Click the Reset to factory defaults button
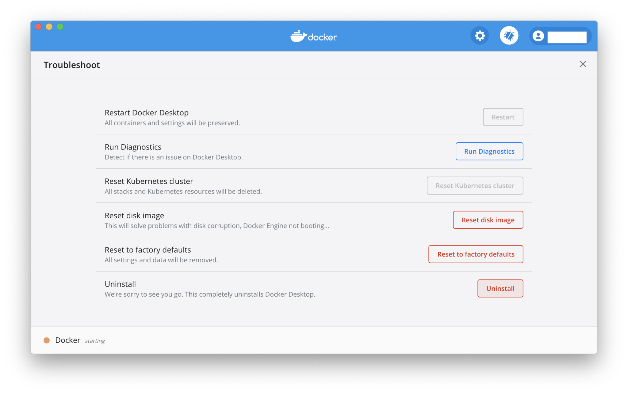 [476, 254]
